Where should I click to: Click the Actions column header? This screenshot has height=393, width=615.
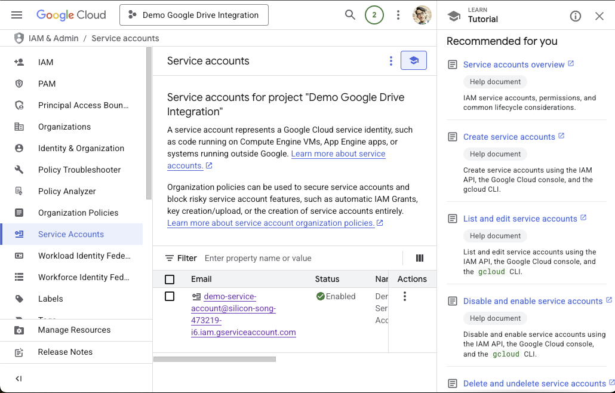pos(412,280)
